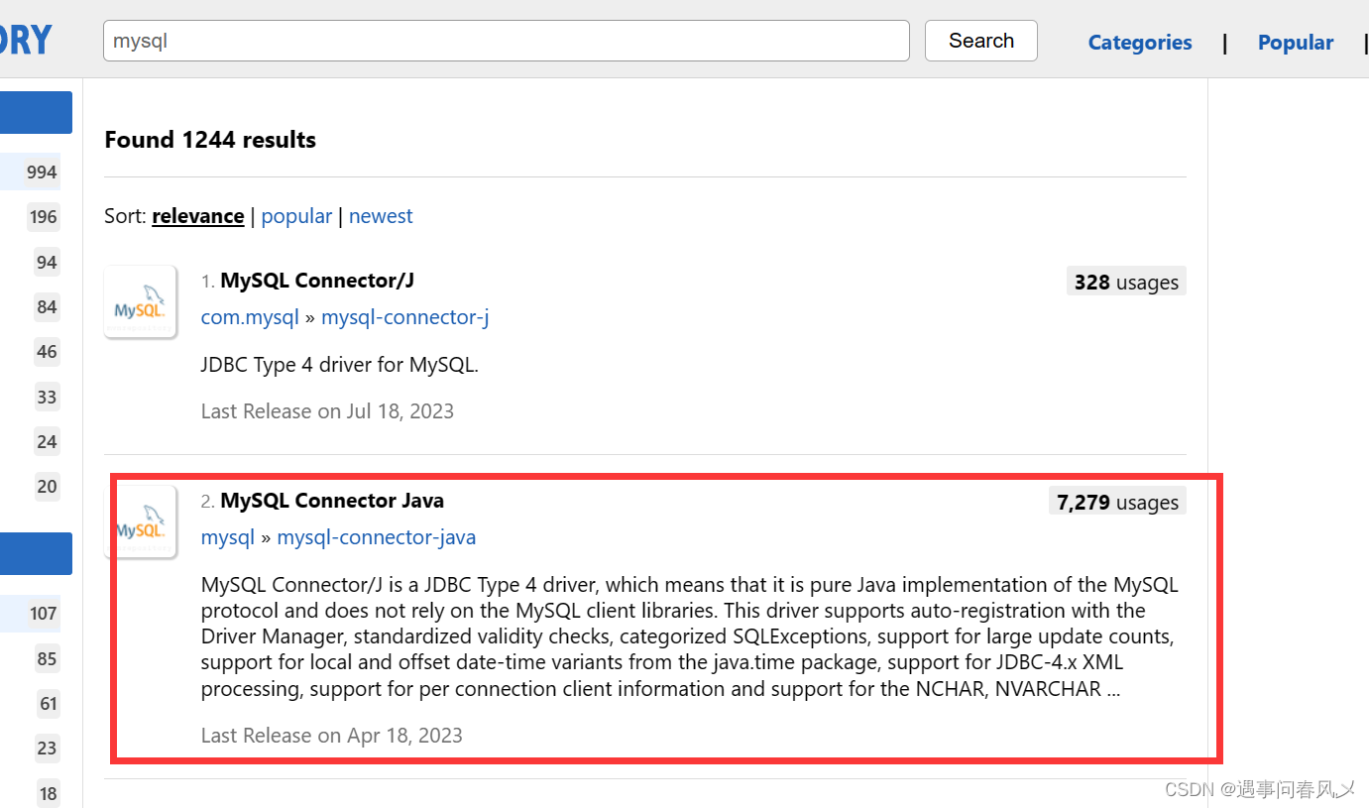Click the 994 count in the sidebar
The height and width of the screenshot is (808, 1369).
pyautogui.click(x=42, y=173)
